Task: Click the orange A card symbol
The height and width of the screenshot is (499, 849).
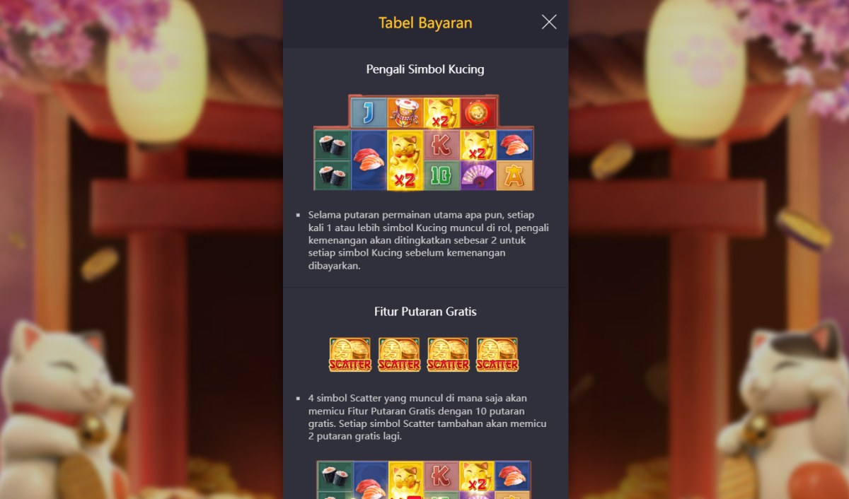Action: [x=514, y=175]
